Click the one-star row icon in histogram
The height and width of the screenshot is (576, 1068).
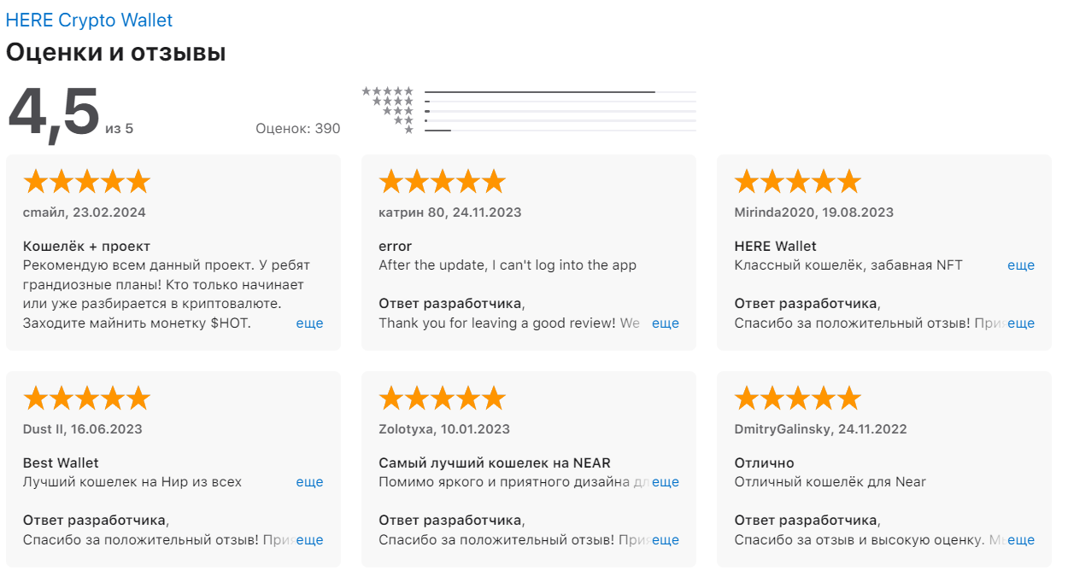point(409,130)
